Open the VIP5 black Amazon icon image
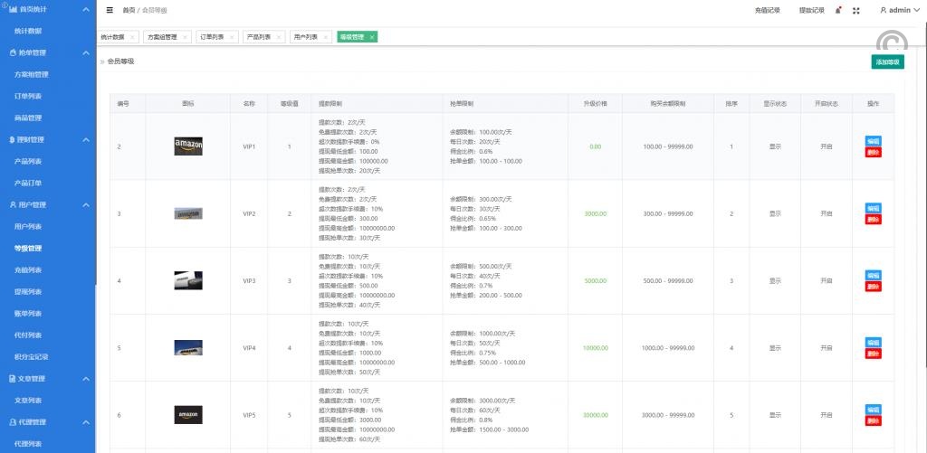 188,415
